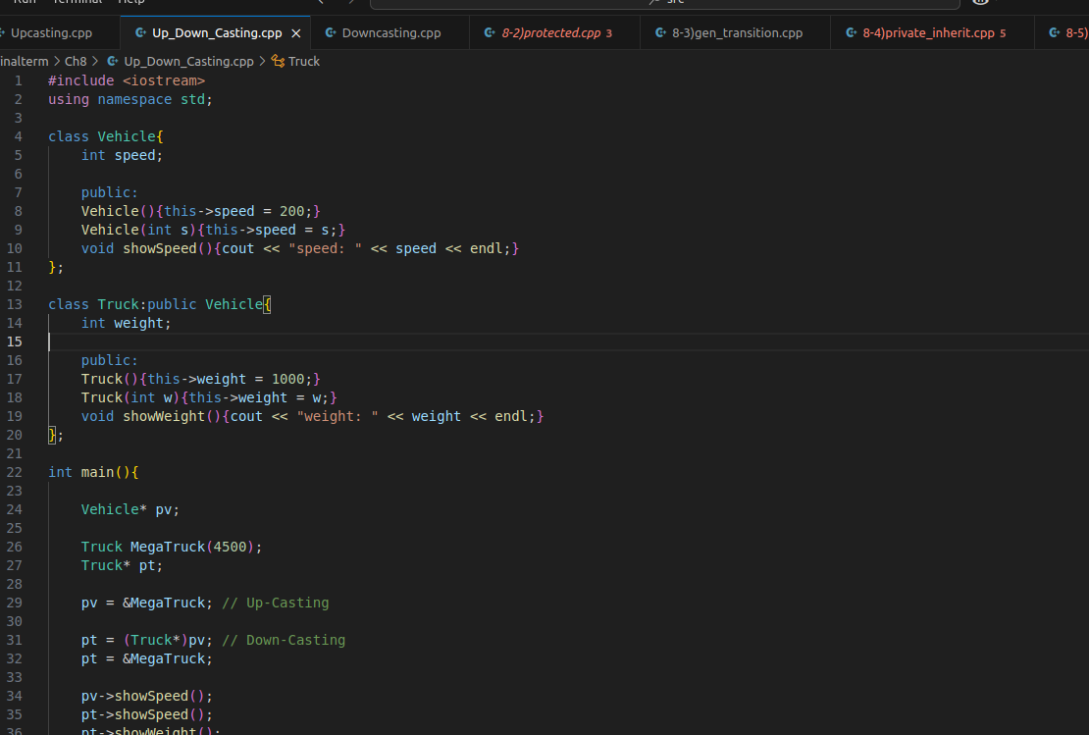Switch to the Upcasting.cpp tab
Image resolution: width=1089 pixels, height=735 pixels.
[51, 32]
